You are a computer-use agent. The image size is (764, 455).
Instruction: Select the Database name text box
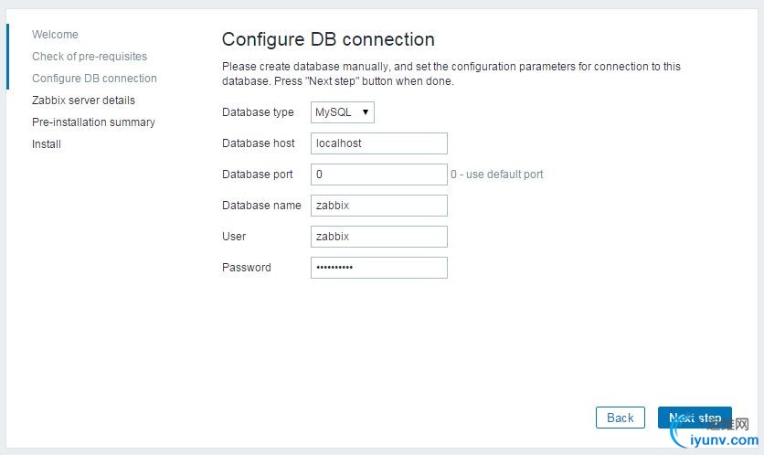tap(378, 206)
